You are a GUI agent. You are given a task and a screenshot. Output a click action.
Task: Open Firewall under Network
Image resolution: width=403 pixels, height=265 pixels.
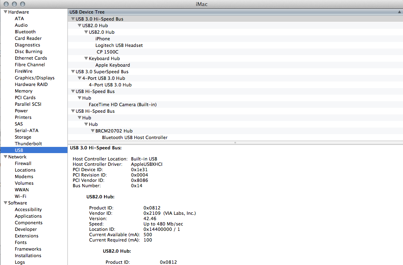pos(23,163)
